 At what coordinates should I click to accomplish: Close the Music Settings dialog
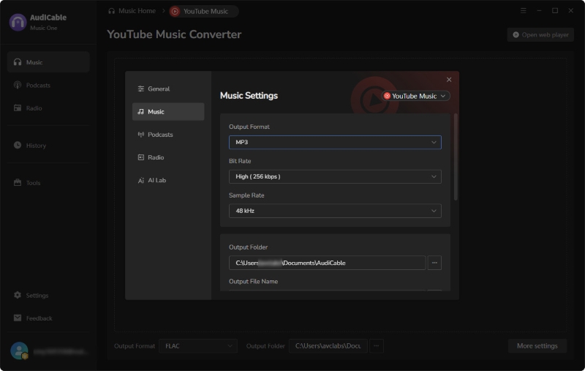pos(449,80)
